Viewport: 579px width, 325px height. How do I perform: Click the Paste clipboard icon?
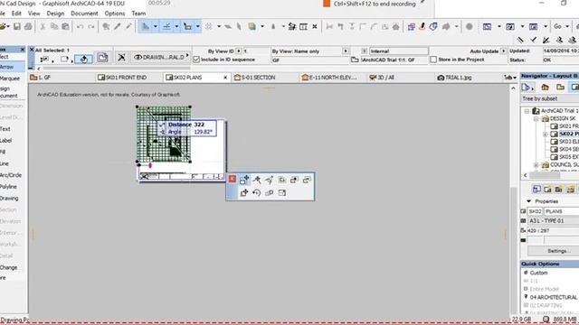[x=65, y=26]
